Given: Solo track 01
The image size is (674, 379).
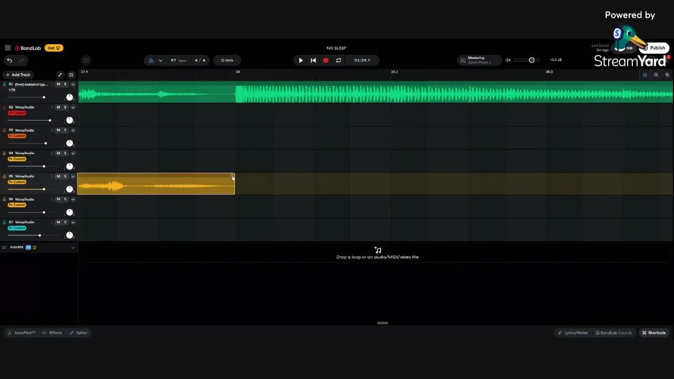Looking at the screenshot, I should click(x=65, y=84).
